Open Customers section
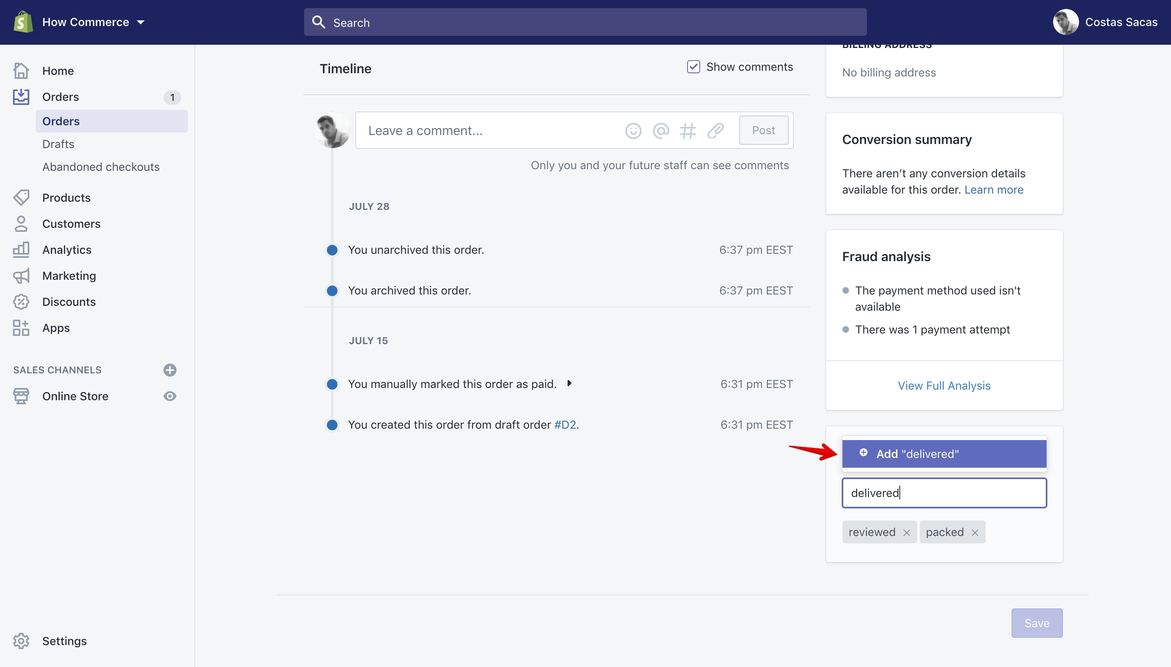The width and height of the screenshot is (1171, 667). point(71,224)
